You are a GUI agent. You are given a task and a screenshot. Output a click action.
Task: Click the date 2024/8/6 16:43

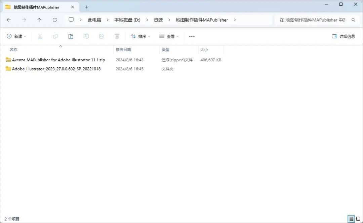[129, 60]
